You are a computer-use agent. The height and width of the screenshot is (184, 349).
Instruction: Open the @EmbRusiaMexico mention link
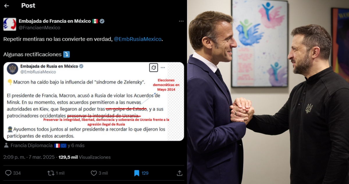click(x=138, y=39)
